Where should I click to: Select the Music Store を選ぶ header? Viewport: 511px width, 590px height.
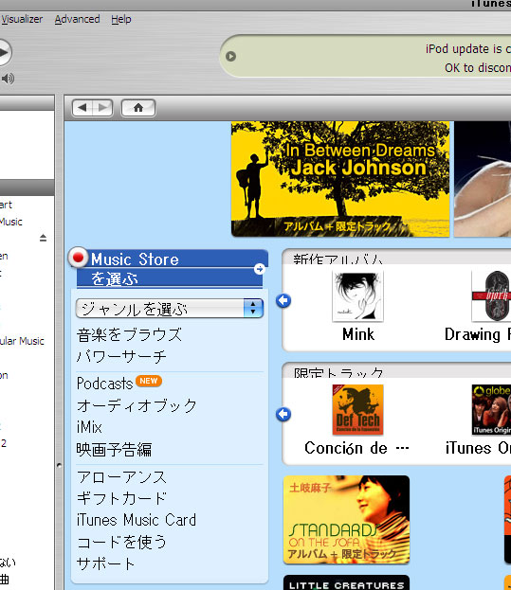coord(170,269)
